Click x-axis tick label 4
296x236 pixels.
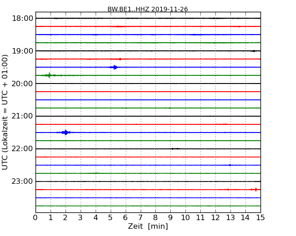[x=96, y=218]
